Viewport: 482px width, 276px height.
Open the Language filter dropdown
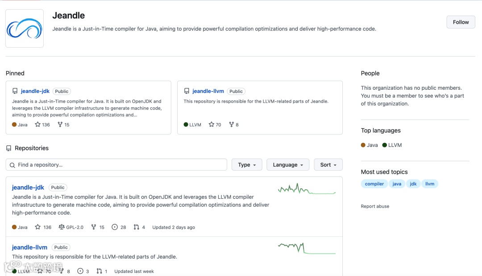coord(288,165)
